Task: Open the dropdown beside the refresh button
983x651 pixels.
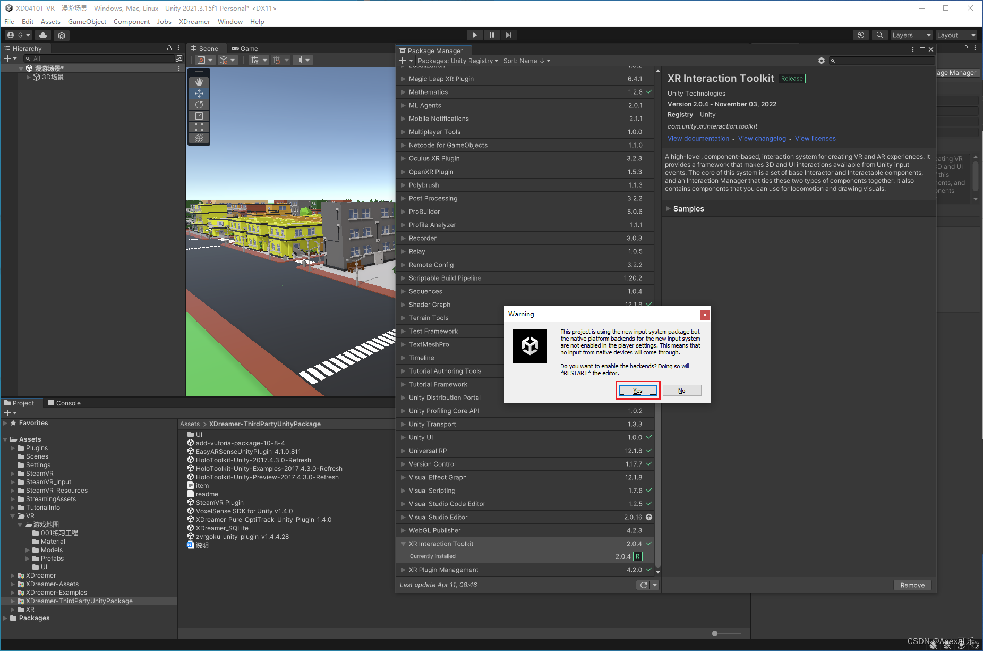Action: pos(655,585)
